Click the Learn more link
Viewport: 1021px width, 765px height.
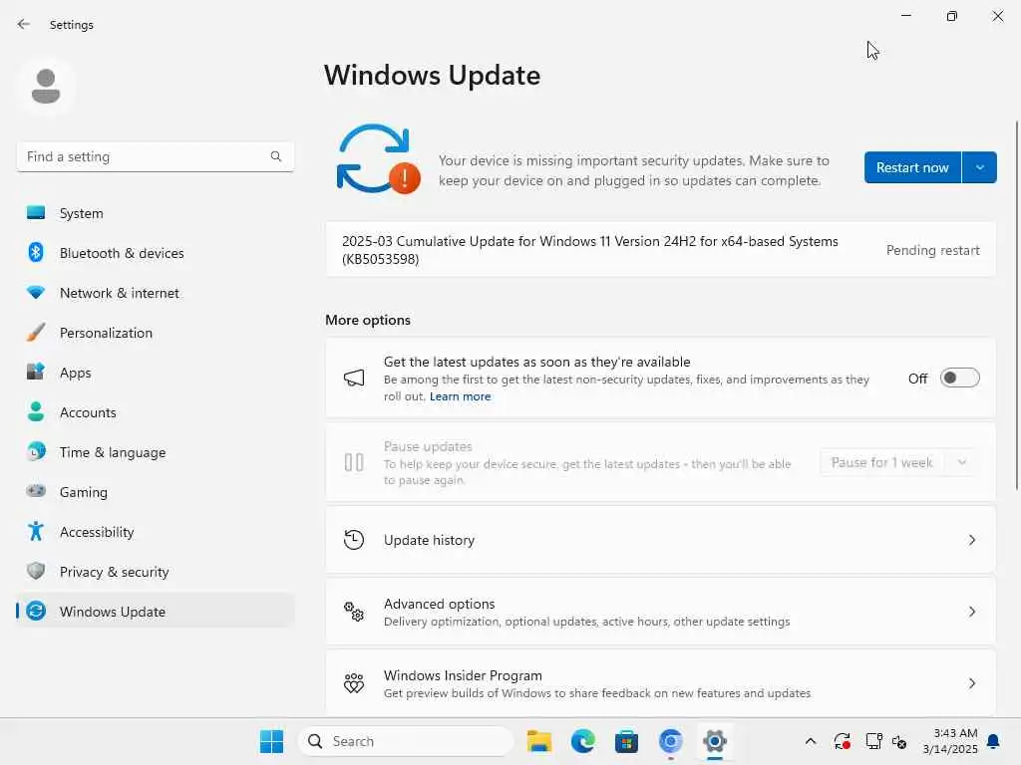pos(460,396)
